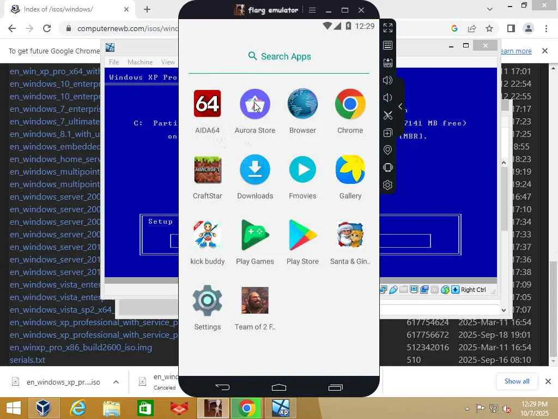The width and height of the screenshot is (558, 419).
Task: Launch Fmovies app
Action: [302, 170]
